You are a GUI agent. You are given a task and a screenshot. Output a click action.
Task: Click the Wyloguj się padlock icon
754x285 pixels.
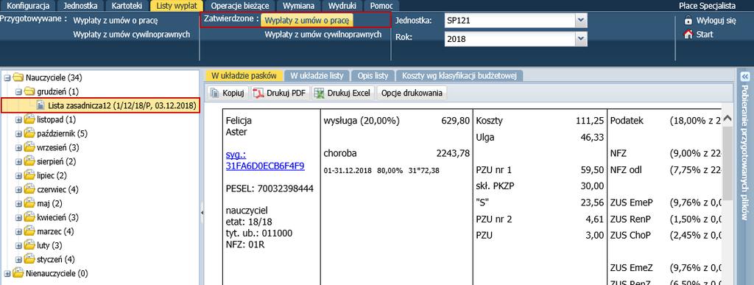688,21
